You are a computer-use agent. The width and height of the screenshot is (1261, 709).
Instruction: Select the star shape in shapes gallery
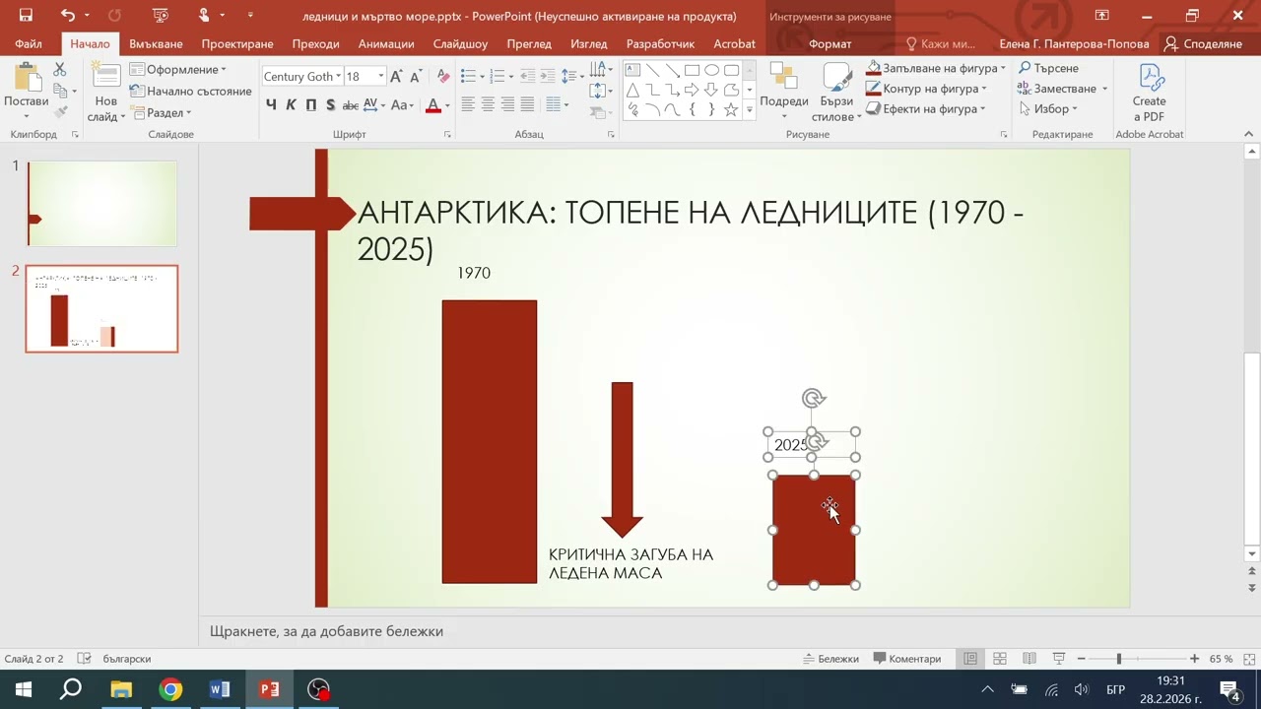tap(731, 110)
